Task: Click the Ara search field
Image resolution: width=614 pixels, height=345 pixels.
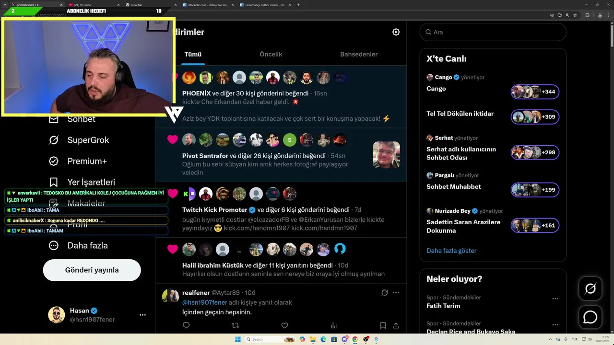Action: 493,32
